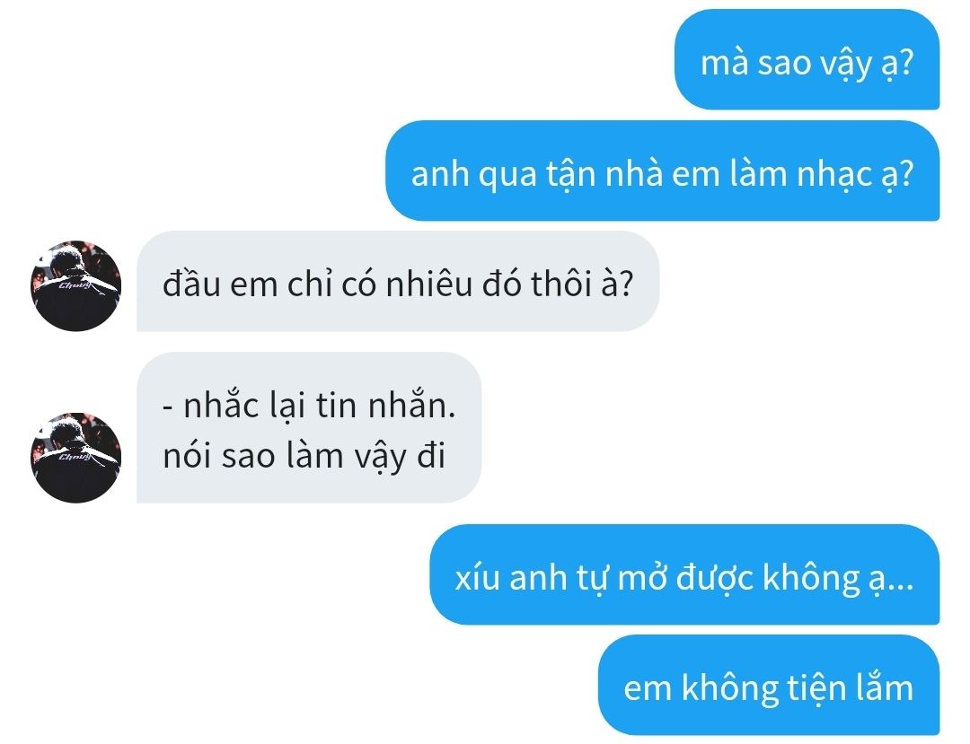Click the word 'nhiều' in the gray message
The width and height of the screenshot is (970, 744).
coord(430,284)
